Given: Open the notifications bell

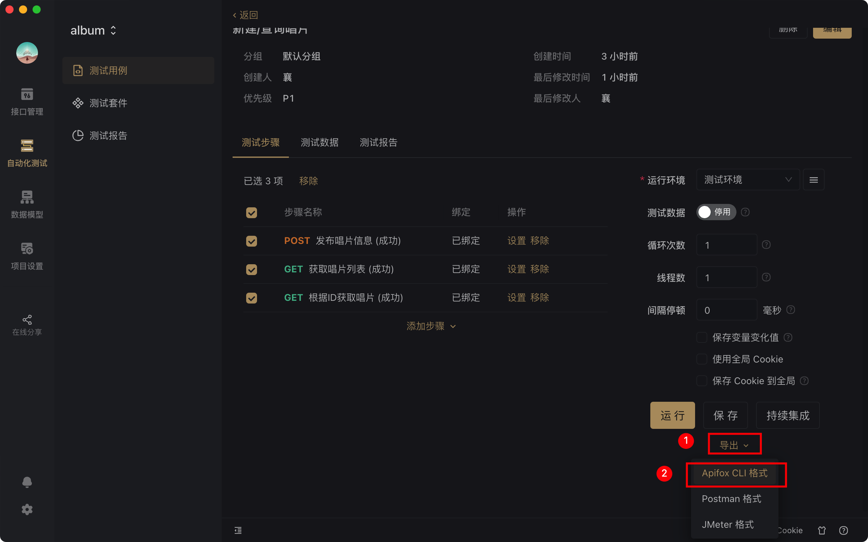Looking at the screenshot, I should point(27,482).
